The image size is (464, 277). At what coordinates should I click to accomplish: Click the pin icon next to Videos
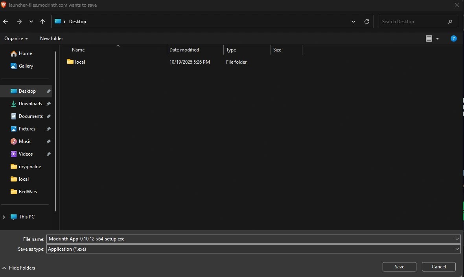tap(48, 154)
